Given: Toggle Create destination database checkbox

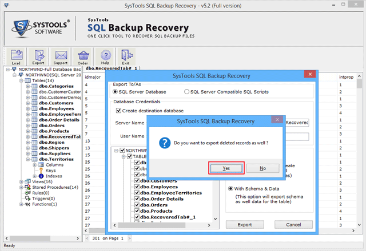Looking at the screenshot, I should tap(118, 110).
